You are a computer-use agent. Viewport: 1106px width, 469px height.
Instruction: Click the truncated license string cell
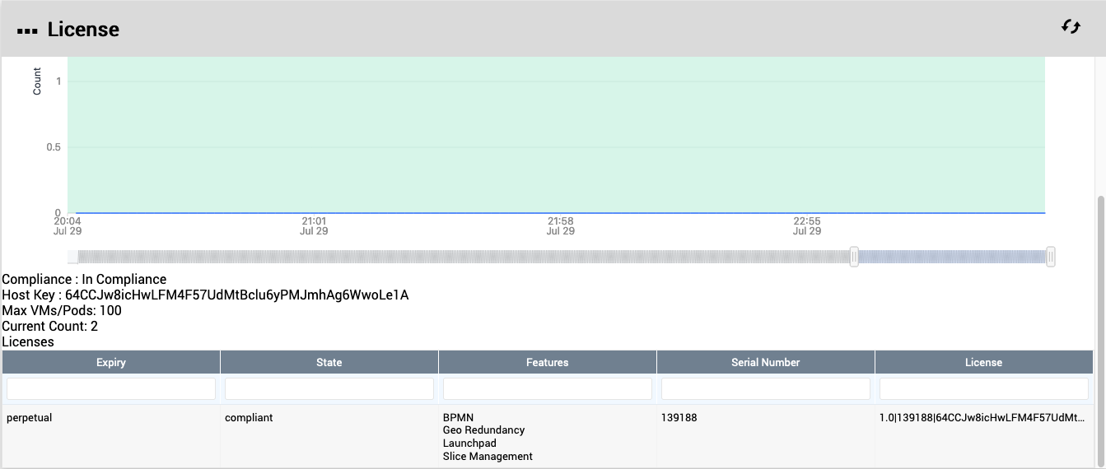(982, 418)
